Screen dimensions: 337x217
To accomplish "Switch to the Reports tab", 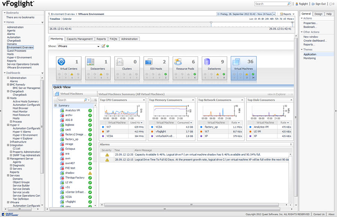I will pos(101,39).
